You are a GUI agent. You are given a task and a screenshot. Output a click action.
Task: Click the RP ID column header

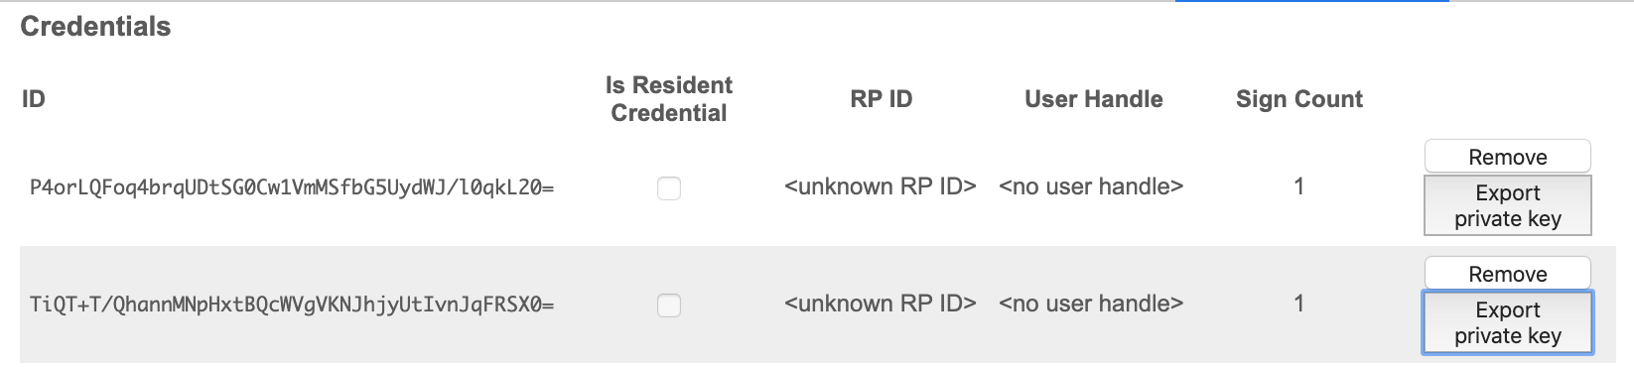pyautogui.click(x=881, y=99)
